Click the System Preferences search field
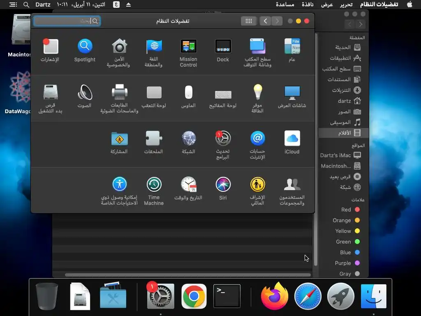Screen dimensions: 421x316 (67, 21)
